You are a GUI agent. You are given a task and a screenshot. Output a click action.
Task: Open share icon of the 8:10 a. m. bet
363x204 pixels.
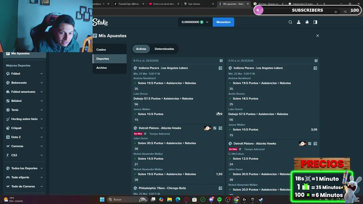[x=221, y=61]
